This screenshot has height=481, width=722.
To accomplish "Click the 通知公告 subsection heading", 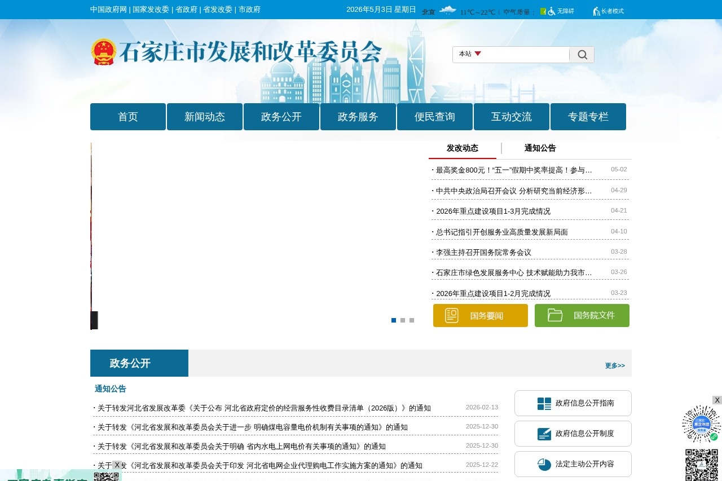I will 111,389.
